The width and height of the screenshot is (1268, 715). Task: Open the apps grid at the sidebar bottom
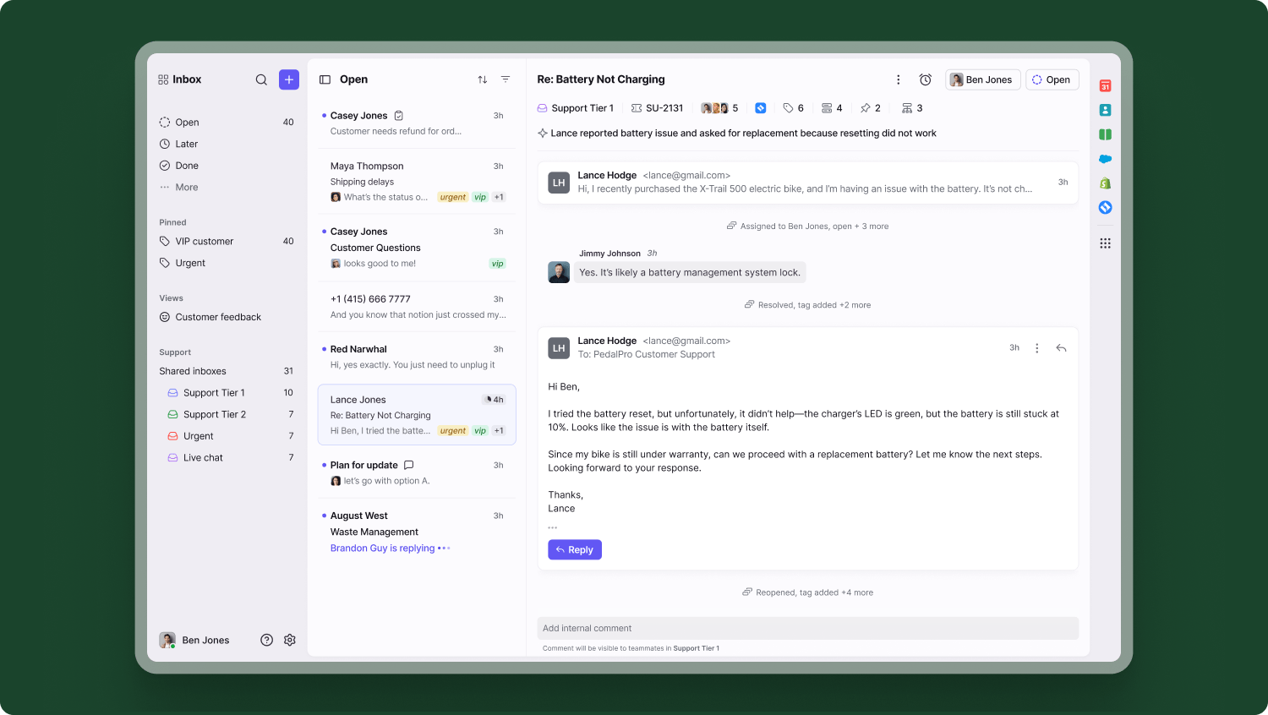[x=1105, y=243]
